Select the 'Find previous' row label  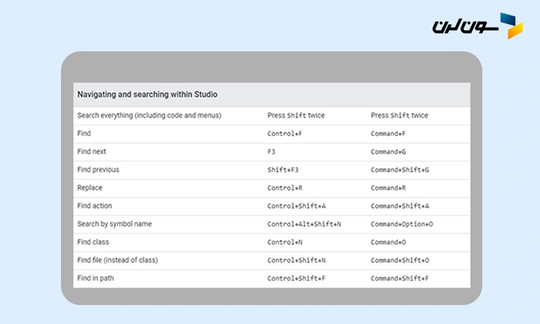98,170
